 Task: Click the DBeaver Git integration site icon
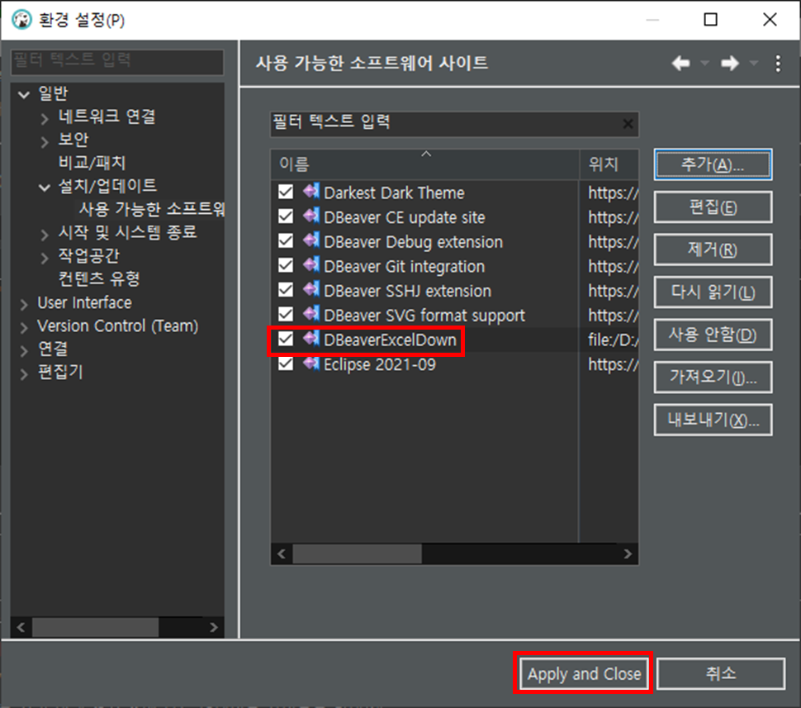pyautogui.click(x=311, y=265)
